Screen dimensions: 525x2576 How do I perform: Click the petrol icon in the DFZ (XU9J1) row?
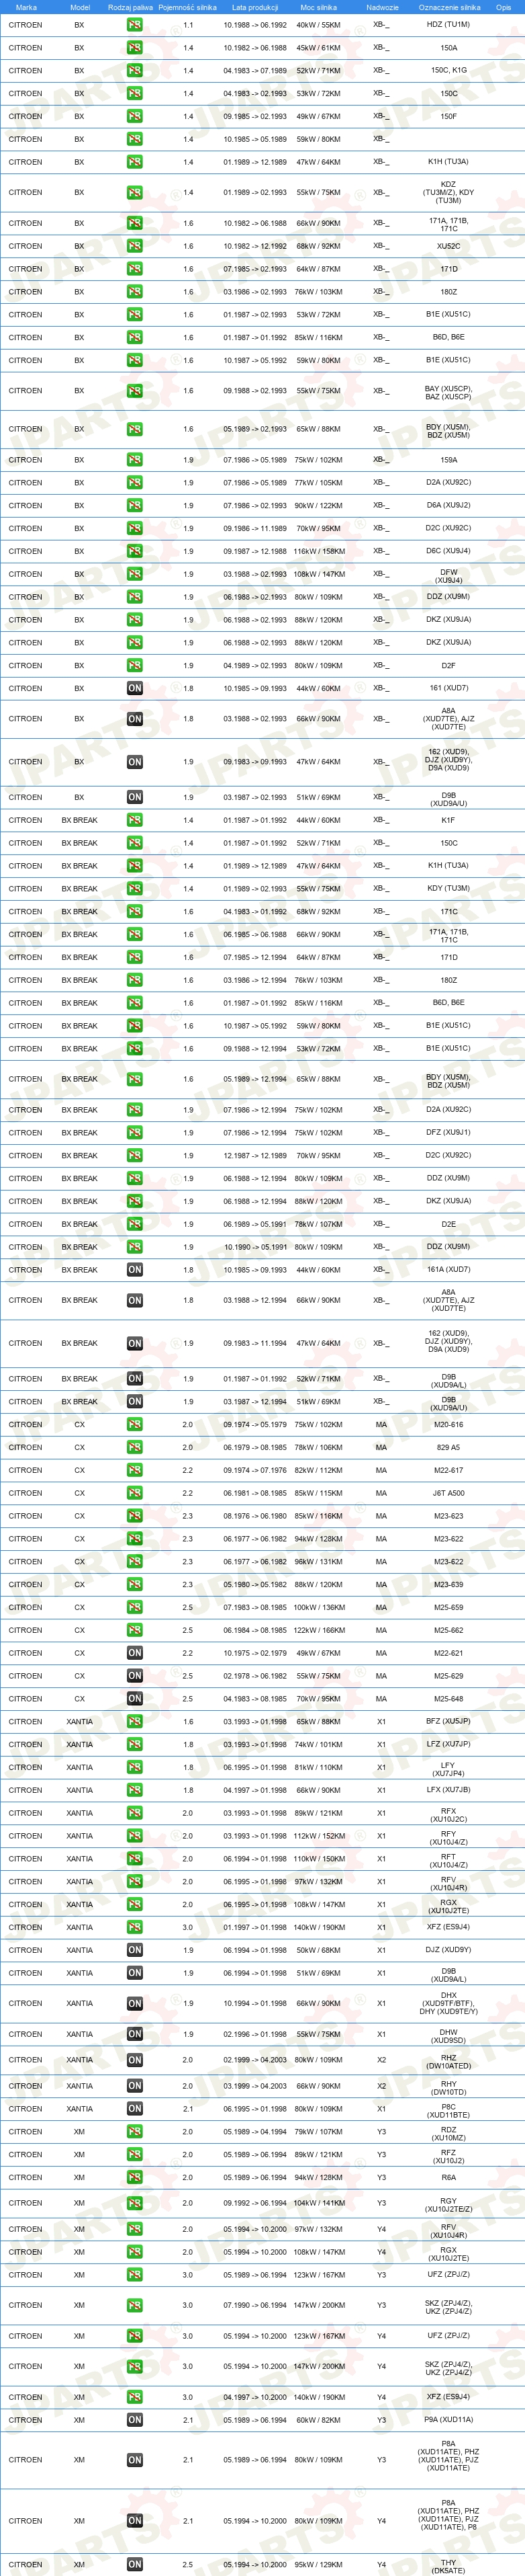click(x=135, y=1133)
